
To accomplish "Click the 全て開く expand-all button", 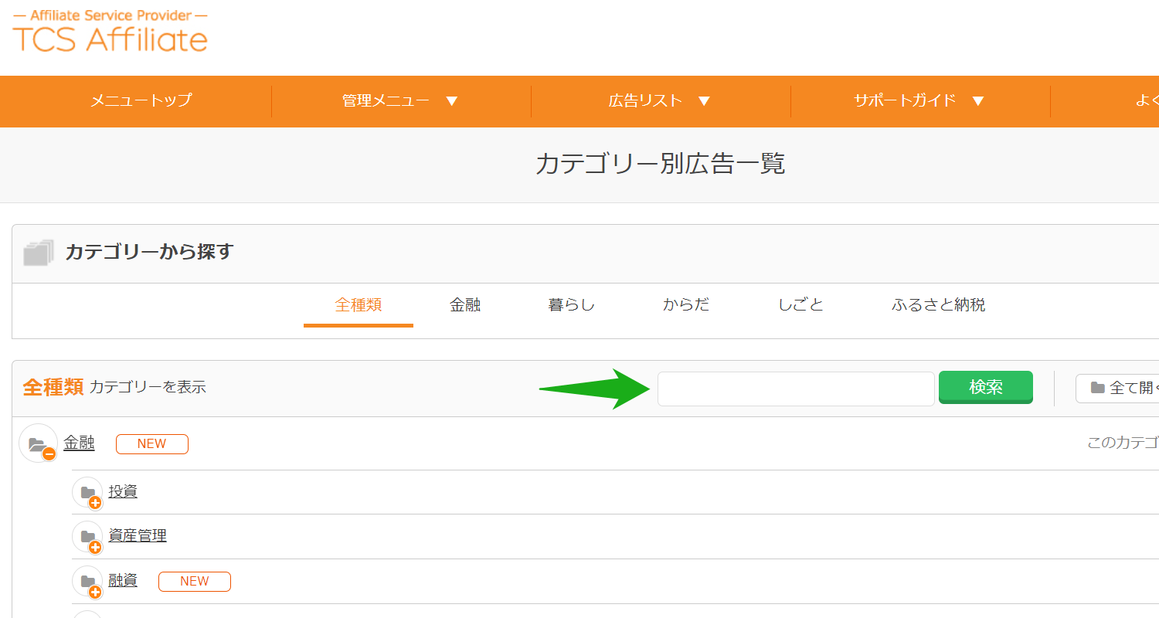I will click(x=1117, y=388).
